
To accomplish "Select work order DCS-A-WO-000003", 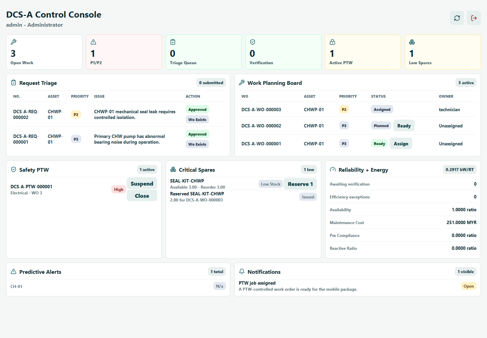I will tap(261, 110).
